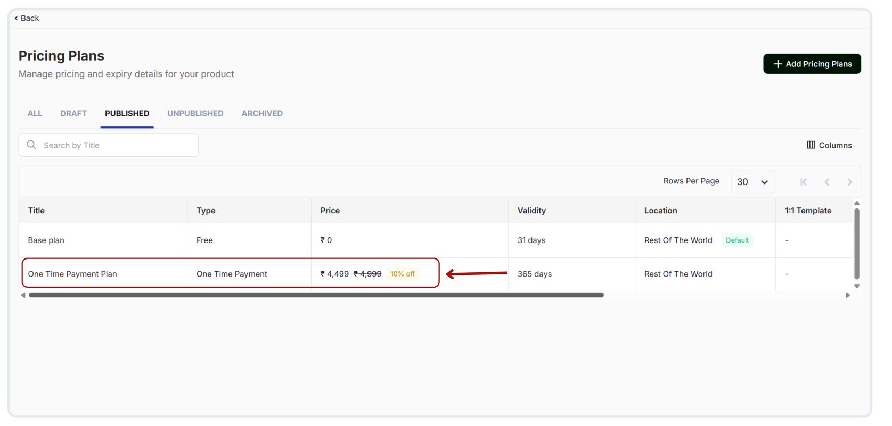
Task: Open the Columns chooser
Action: coord(829,145)
